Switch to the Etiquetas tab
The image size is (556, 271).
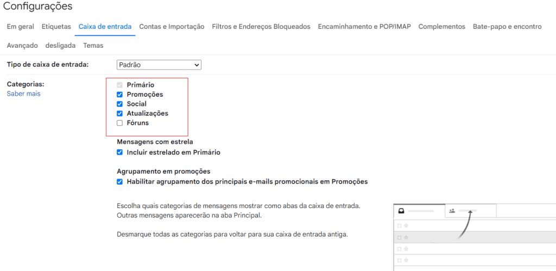[x=56, y=27]
